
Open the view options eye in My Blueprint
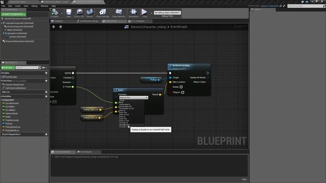tap(43, 68)
